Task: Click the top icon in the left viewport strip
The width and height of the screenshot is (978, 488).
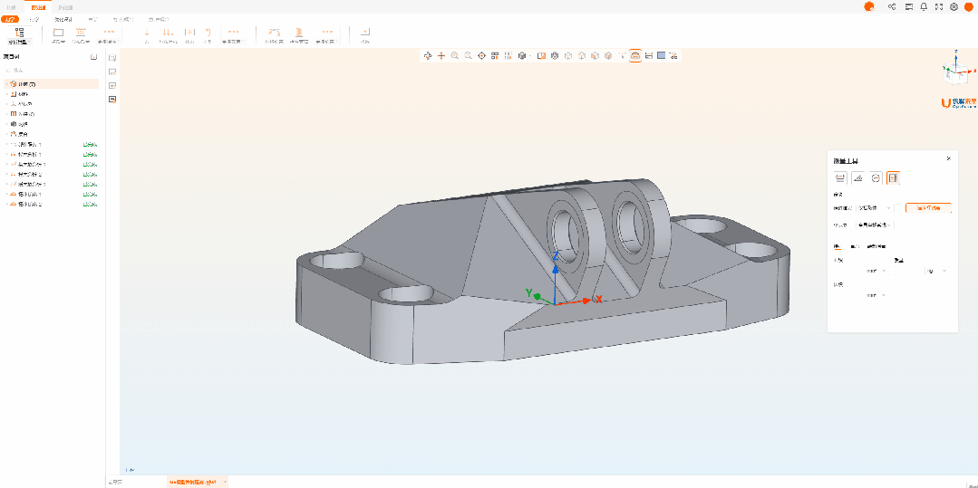Action: click(x=112, y=57)
